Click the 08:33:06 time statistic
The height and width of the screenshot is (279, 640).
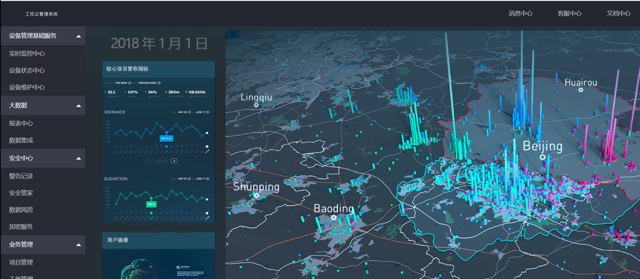tap(196, 93)
